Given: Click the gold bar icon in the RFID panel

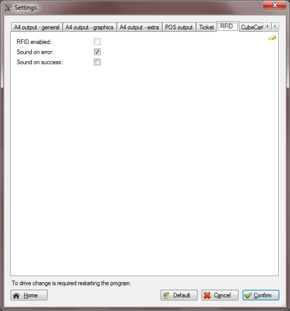Looking at the screenshot, I should [x=272, y=38].
